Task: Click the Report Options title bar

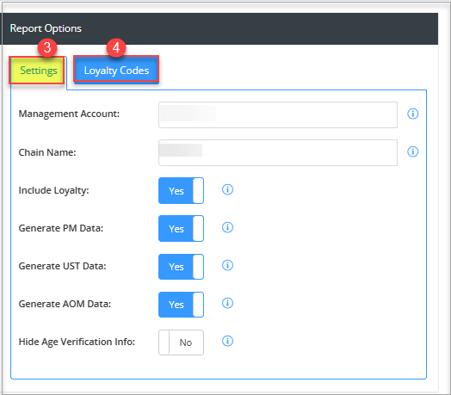Action: coord(220,28)
